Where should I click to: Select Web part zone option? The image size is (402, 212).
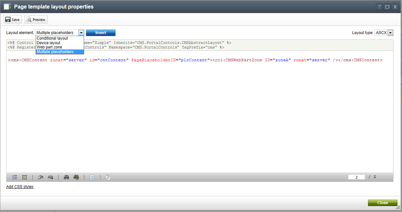point(49,47)
